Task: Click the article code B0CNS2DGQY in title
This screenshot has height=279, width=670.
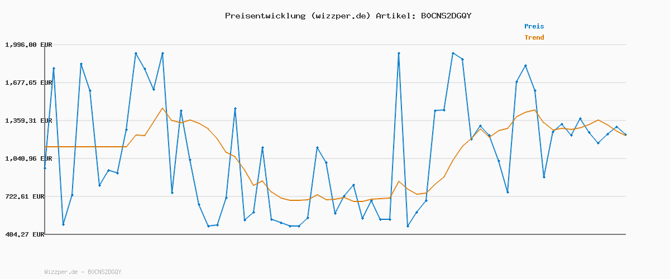Action: point(446,16)
